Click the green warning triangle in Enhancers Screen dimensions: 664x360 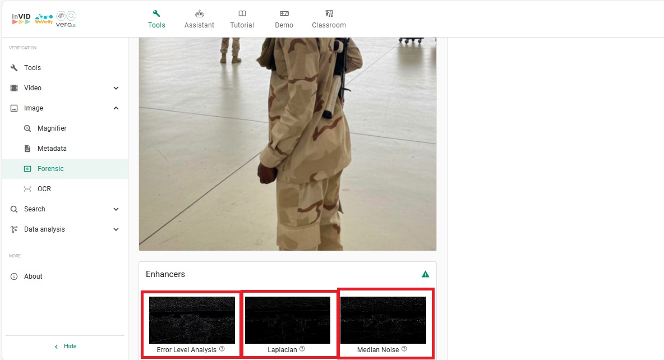tap(425, 274)
